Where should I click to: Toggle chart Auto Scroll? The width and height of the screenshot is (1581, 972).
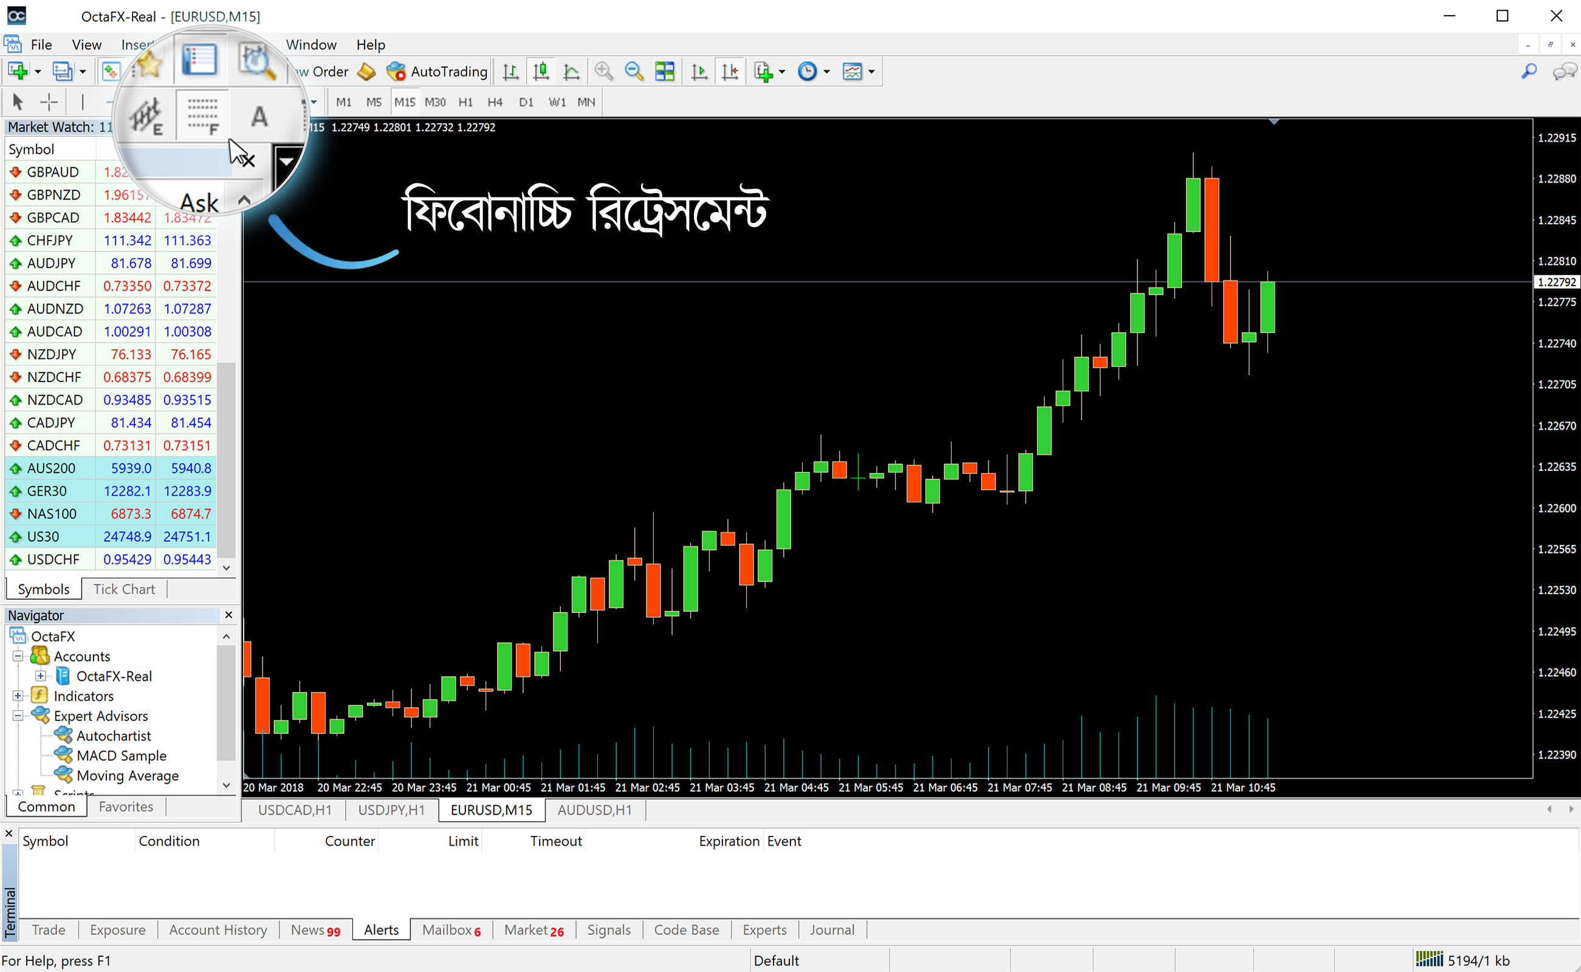click(699, 71)
